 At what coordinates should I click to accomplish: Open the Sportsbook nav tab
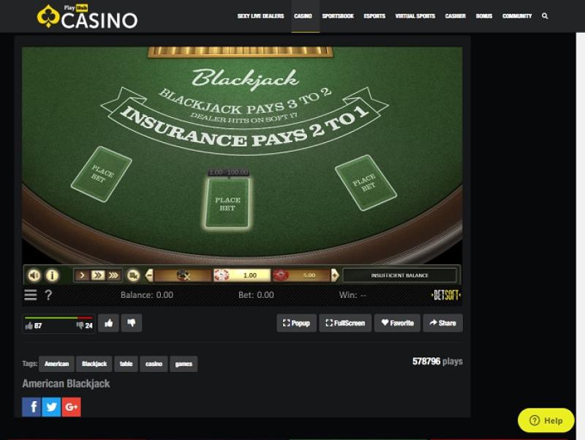point(338,16)
